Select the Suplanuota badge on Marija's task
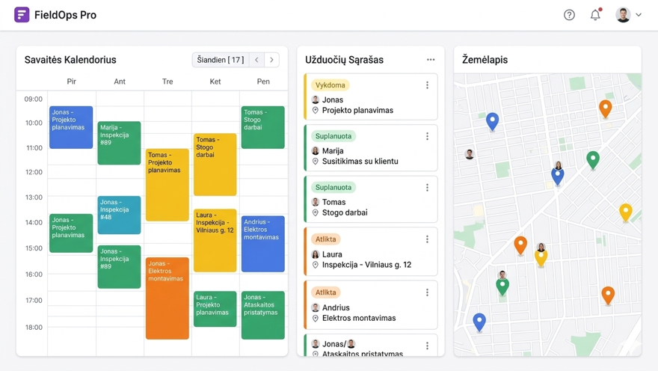Screen dimensions: 658x371 point(333,136)
